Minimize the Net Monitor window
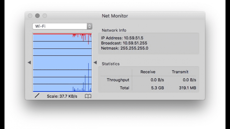This screenshot has width=230, height=129. (37, 16)
